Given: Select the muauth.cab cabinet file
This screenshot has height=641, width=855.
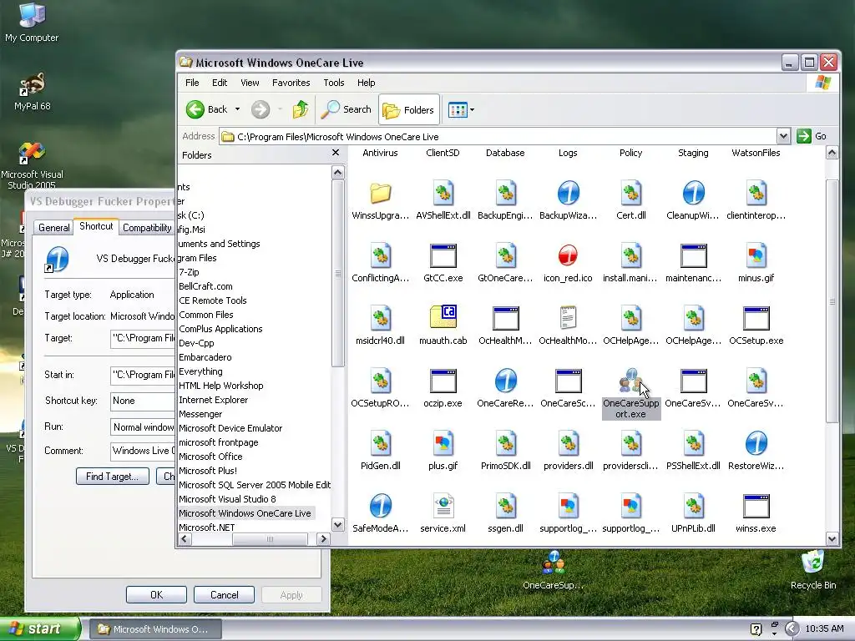Looking at the screenshot, I should [x=443, y=316].
